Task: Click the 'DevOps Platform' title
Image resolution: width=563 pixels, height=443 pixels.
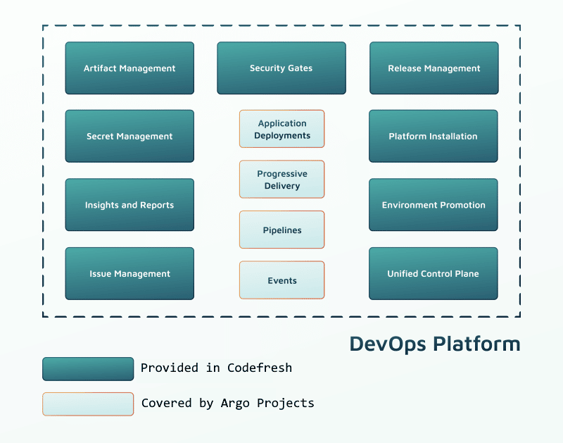Action: point(435,344)
